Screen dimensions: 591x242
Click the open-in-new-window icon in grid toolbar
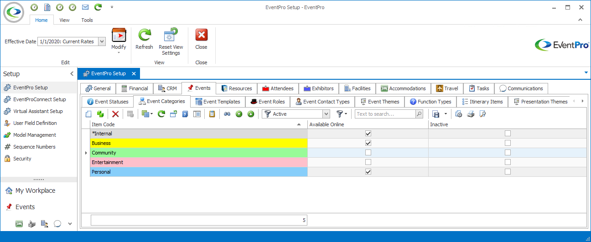pos(173,114)
